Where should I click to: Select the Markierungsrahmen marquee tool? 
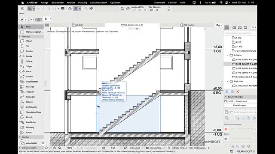[31, 32]
